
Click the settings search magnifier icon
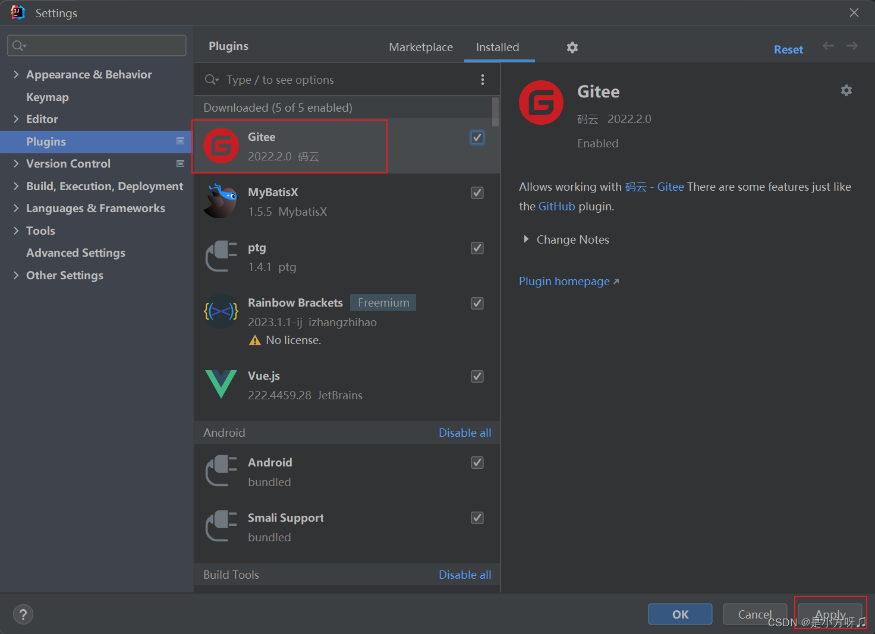(19, 46)
